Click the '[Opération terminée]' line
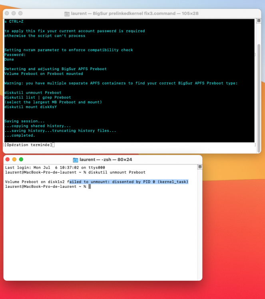 point(28,145)
